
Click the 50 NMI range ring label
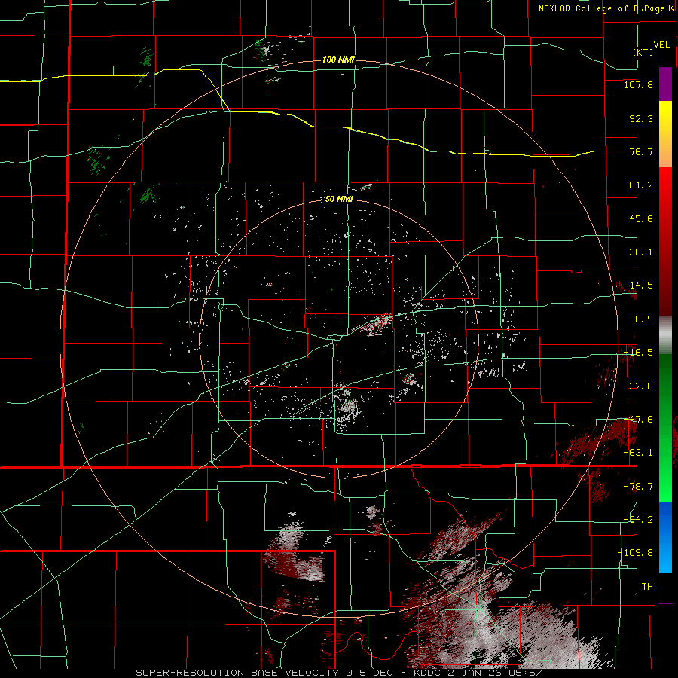339,200
